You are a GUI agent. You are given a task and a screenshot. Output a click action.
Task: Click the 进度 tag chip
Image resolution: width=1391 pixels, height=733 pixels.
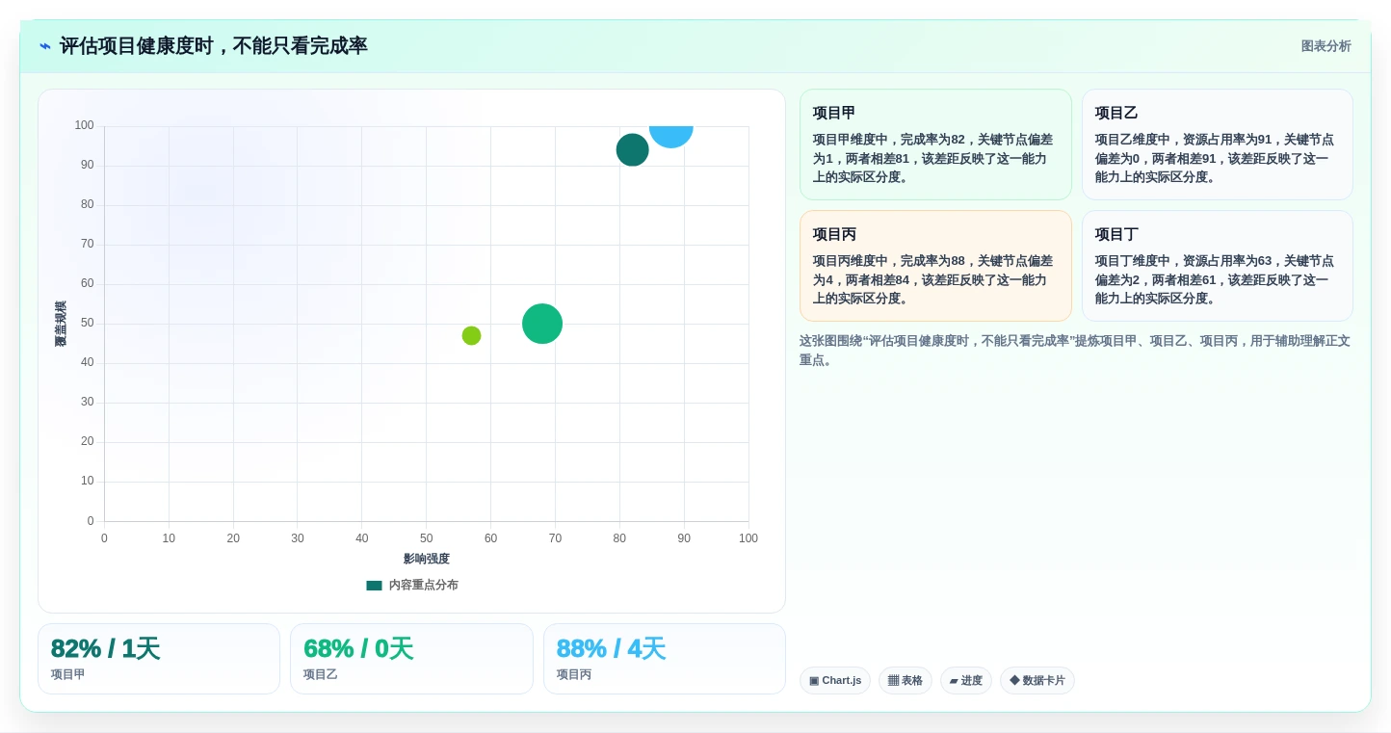coord(966,681)
